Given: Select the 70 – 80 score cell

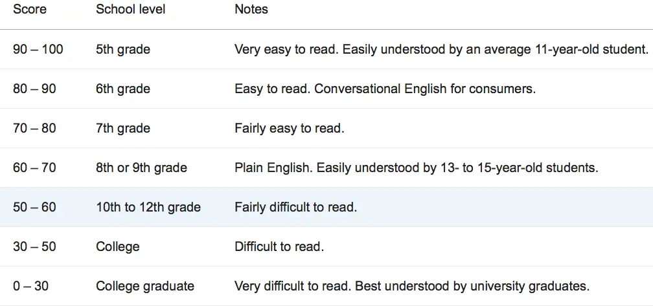Looking at the screenshot, I should click(34, 128).
